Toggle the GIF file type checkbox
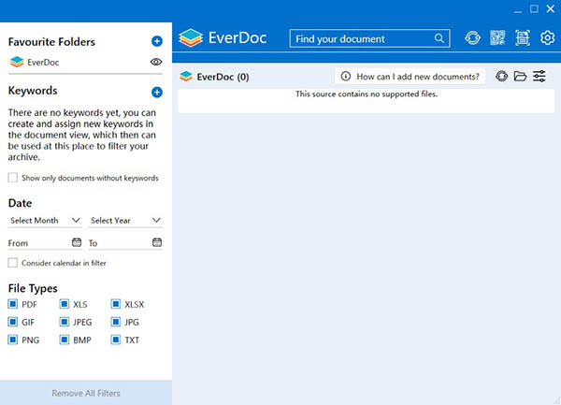 (x=13, y=322)
